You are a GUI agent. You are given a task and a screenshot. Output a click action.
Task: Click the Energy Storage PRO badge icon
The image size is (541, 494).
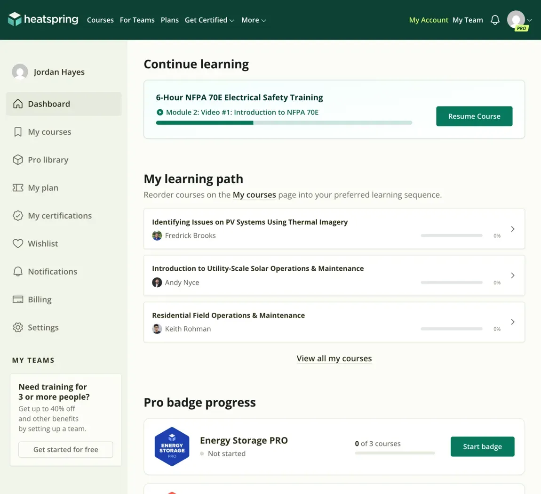172,446
